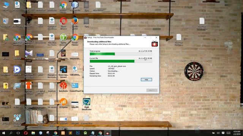Launch PotPlayer desktop shortcut
The height and width of the screenshot is (136, 243).
pyautogui.click(x=17, y=71)
